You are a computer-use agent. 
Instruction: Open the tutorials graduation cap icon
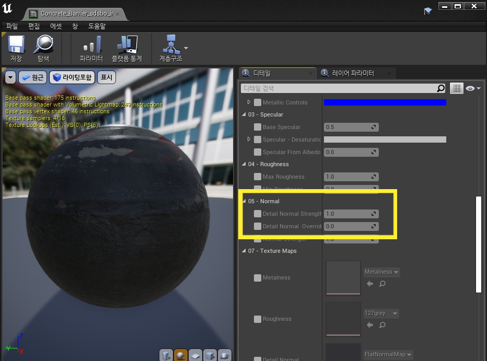pyautogui.click(x=427, y=11)
